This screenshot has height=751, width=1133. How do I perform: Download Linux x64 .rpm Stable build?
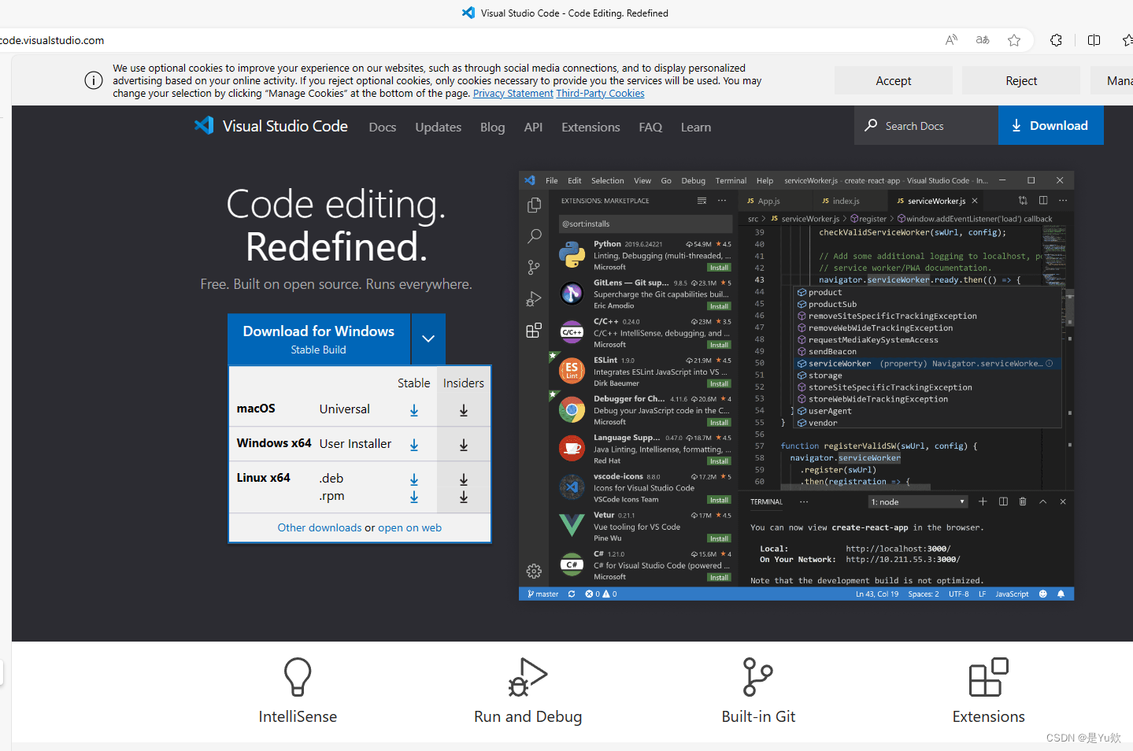[x=414, y=497]
